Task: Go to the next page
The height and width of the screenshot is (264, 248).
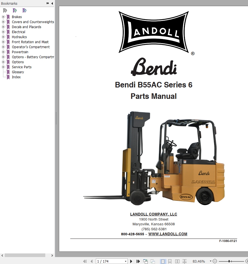Action: tap(131, 261)
